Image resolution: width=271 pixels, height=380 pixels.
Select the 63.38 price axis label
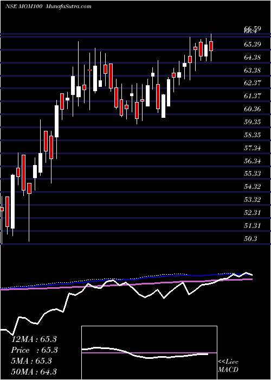tap(253, 71)
